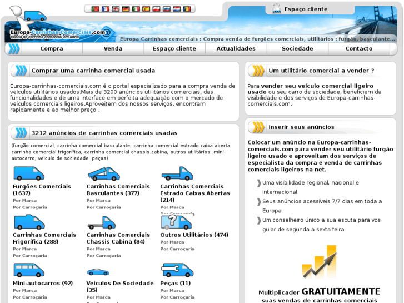Click the minibus Mini-autocarros icon

(29, 270)
